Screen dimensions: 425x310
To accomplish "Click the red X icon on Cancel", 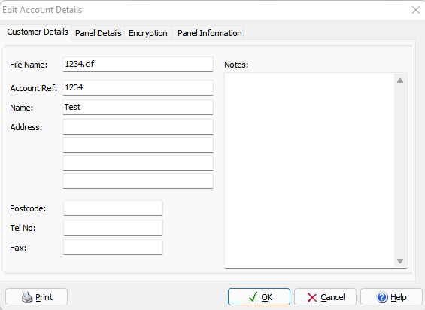I will pyautogui.click(x=312, y=297).
